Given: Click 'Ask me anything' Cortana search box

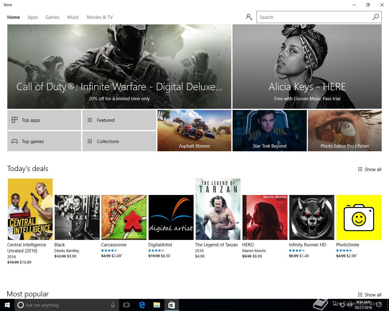Looking at the screenshot, I should [66, 305].
